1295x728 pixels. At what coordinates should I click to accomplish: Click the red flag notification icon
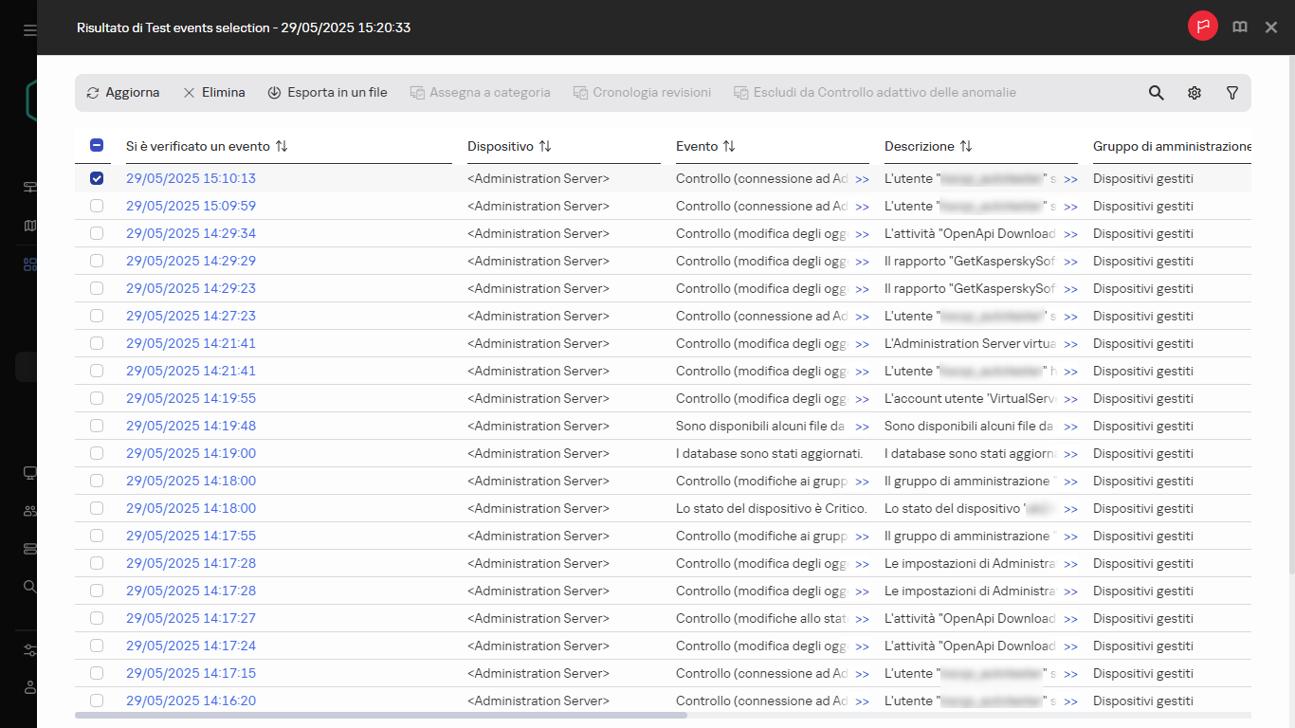[x=1203, y=27]
